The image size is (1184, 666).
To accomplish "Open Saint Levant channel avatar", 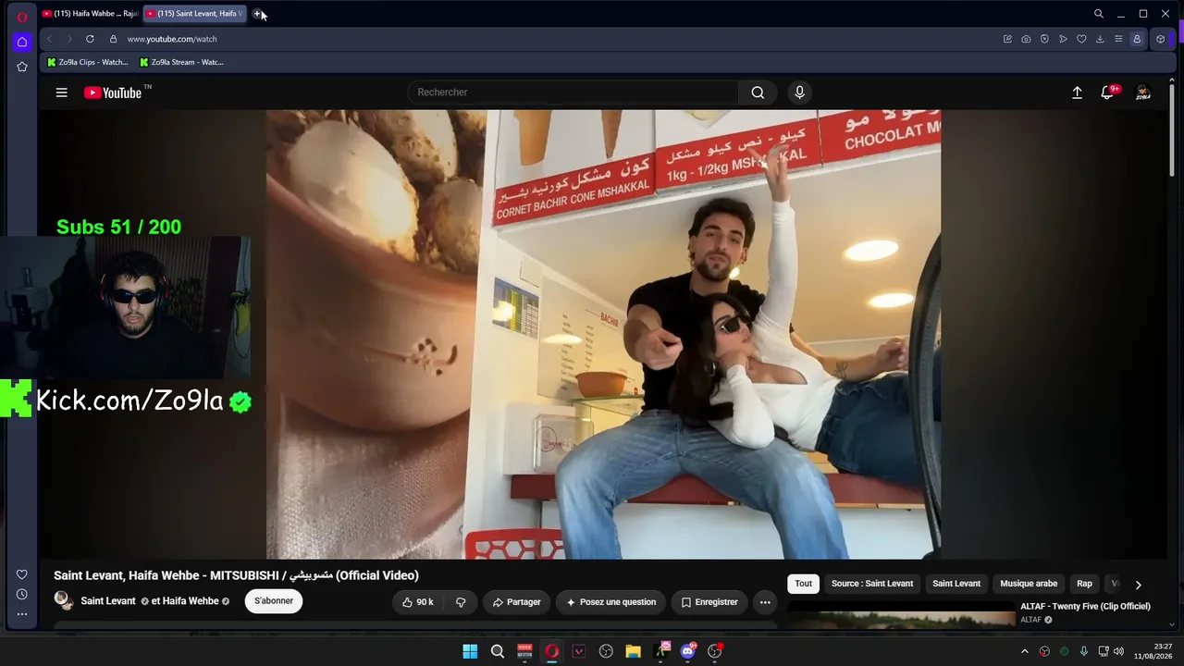I will pyautogui.click(x=64, y=601).
